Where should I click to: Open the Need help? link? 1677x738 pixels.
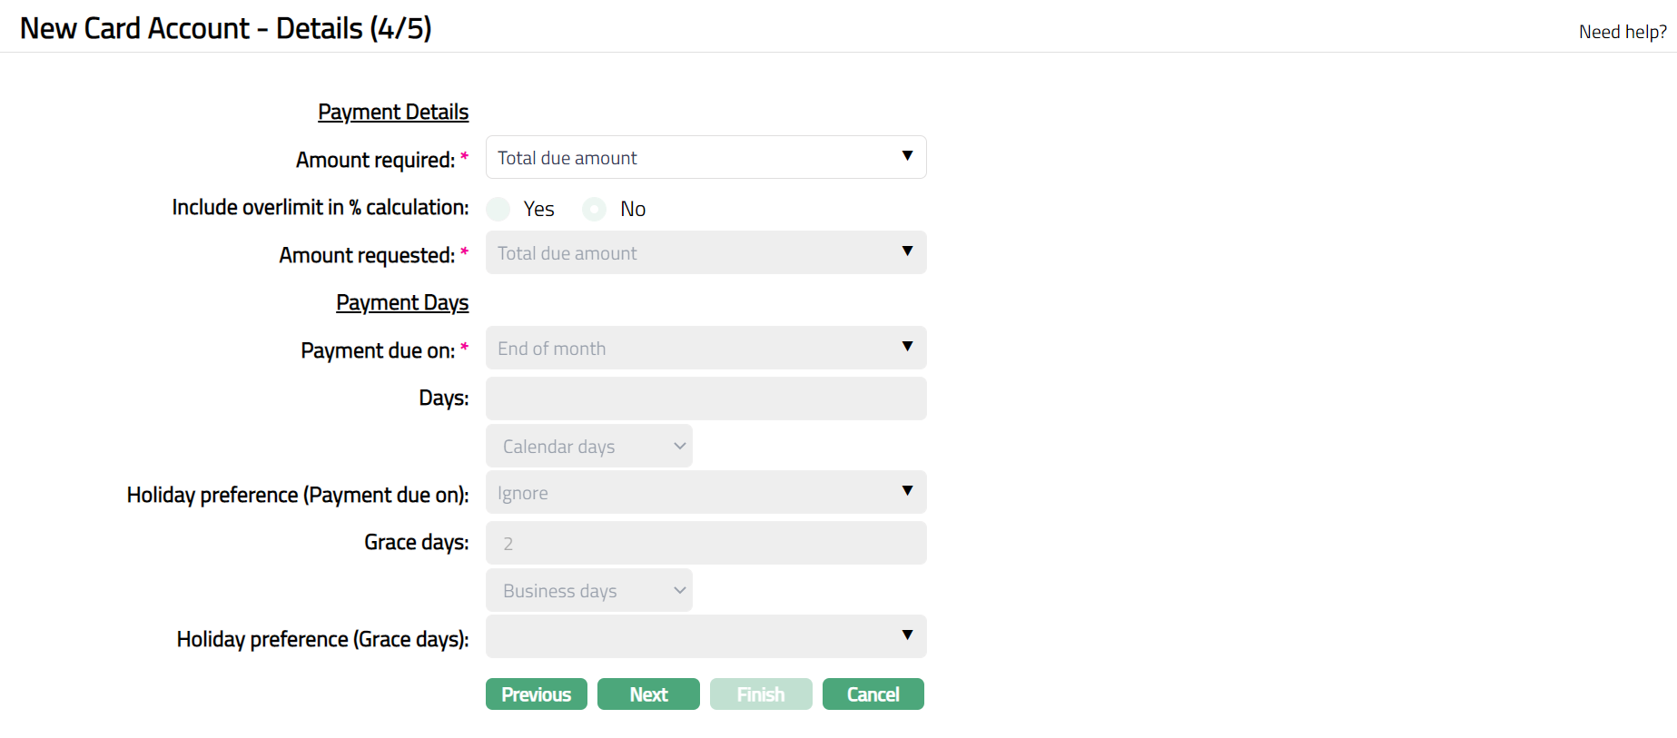1622,32
